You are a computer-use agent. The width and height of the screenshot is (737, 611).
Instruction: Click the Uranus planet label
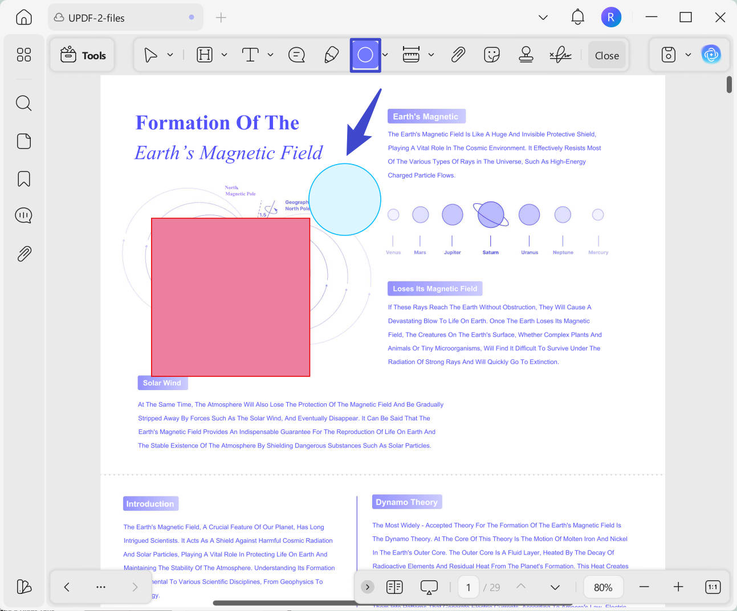tap(530, 252)
